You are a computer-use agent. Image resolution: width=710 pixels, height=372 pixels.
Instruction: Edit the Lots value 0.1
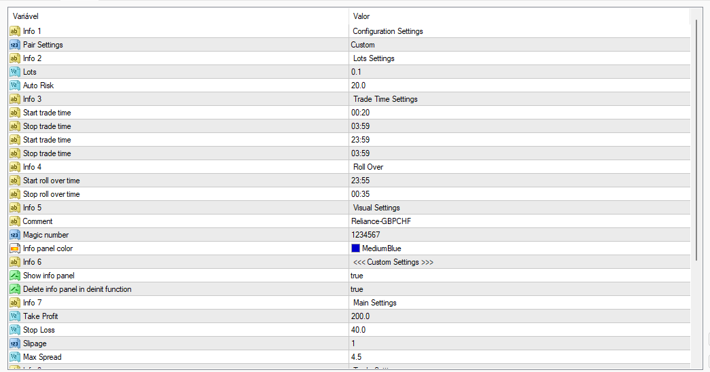[357, 72]
